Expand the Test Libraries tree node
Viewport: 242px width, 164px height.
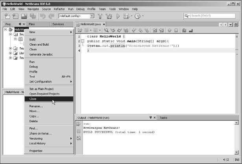point(10,58)
